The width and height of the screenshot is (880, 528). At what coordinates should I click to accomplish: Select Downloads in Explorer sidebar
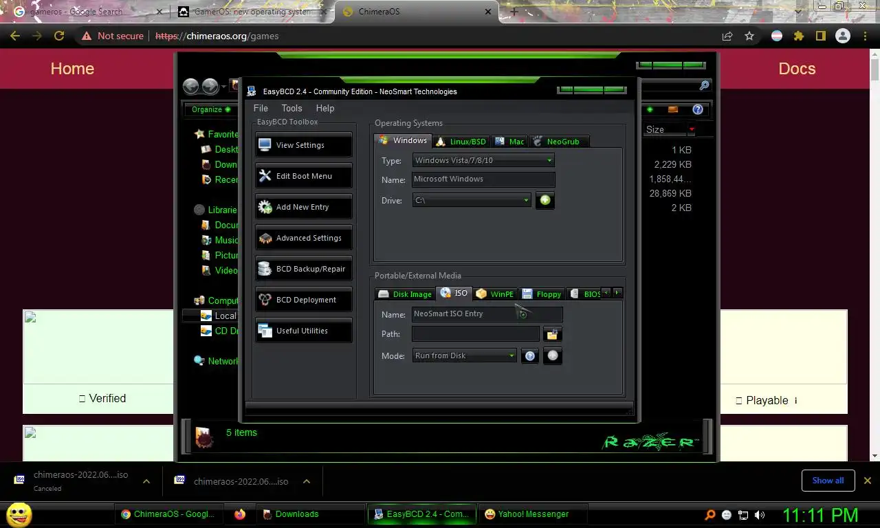click(x=220, y=164)
